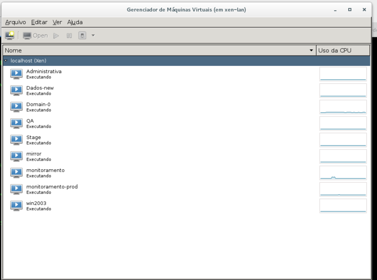Click the monitoramento-prod VM monitor icon
Screen dimensions: 377x280
pos(16,189)
